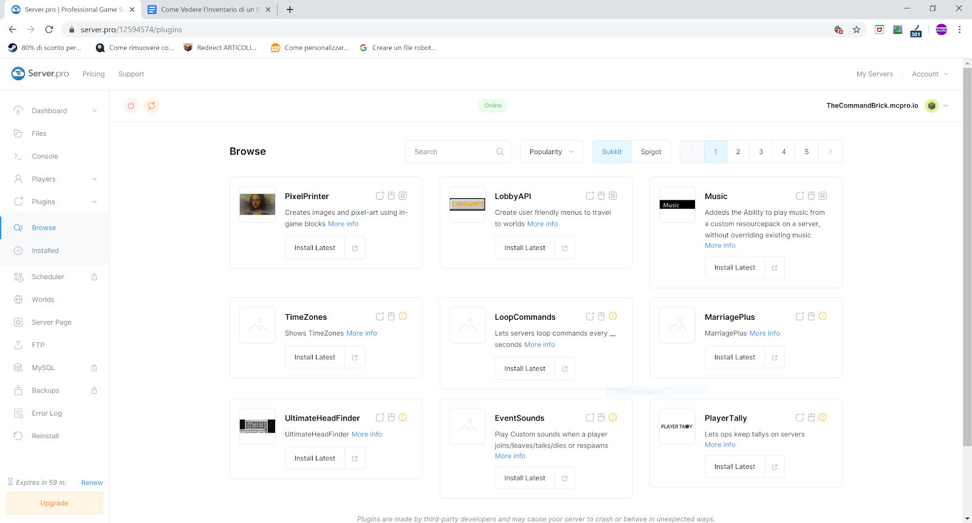The width and height of the screenshot is (972, 523).
Task: Open the Come rimuovere co... bookmark
Action: point(135,47)
